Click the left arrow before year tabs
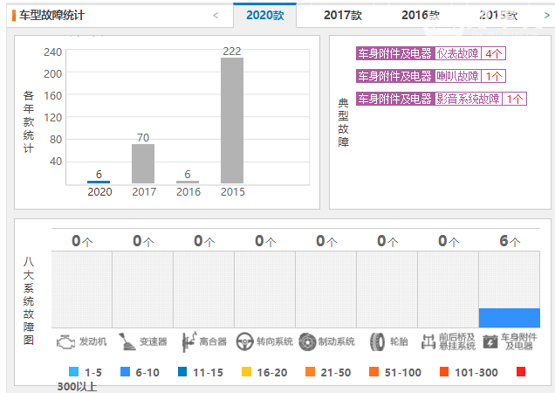Viewport: 555px width, 393px height. [216, 15]
